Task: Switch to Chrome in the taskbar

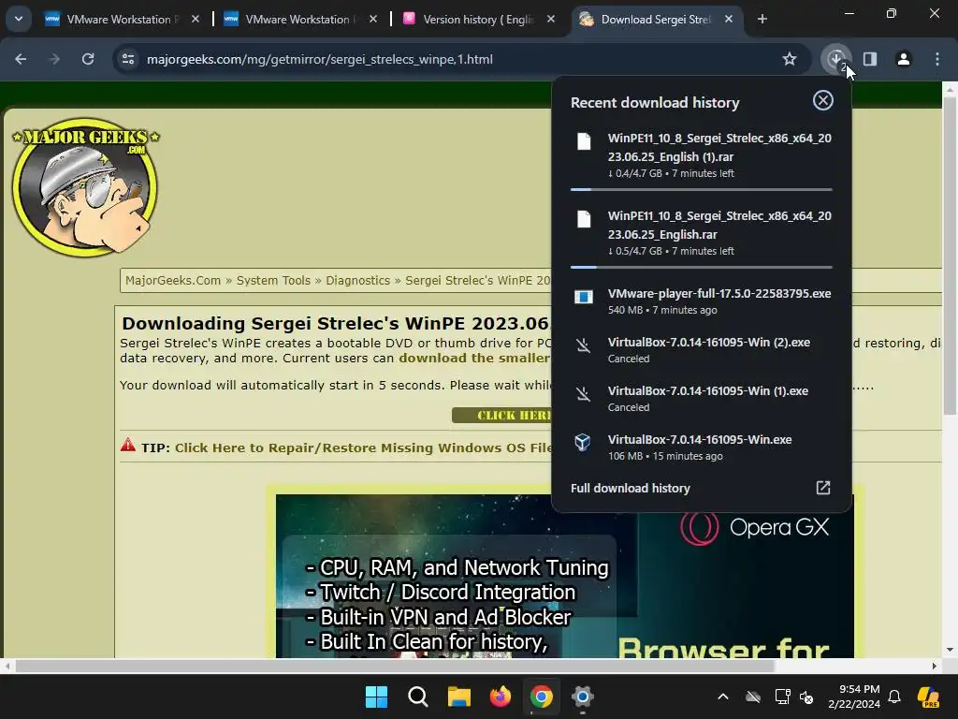Action: coord(542,697)
